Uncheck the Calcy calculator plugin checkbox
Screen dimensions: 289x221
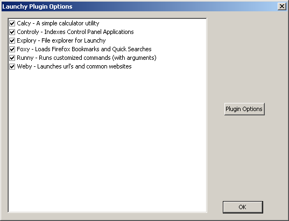click(12, 24)
